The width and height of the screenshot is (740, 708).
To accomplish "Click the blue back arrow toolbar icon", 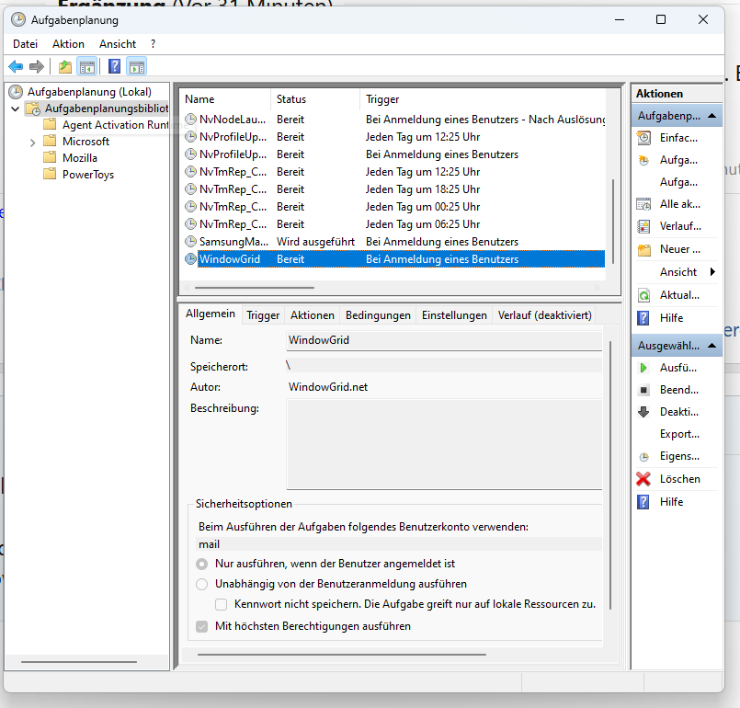I will pos(16,66).
